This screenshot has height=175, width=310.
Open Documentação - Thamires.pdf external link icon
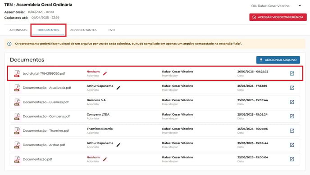(x=292, y=130)
